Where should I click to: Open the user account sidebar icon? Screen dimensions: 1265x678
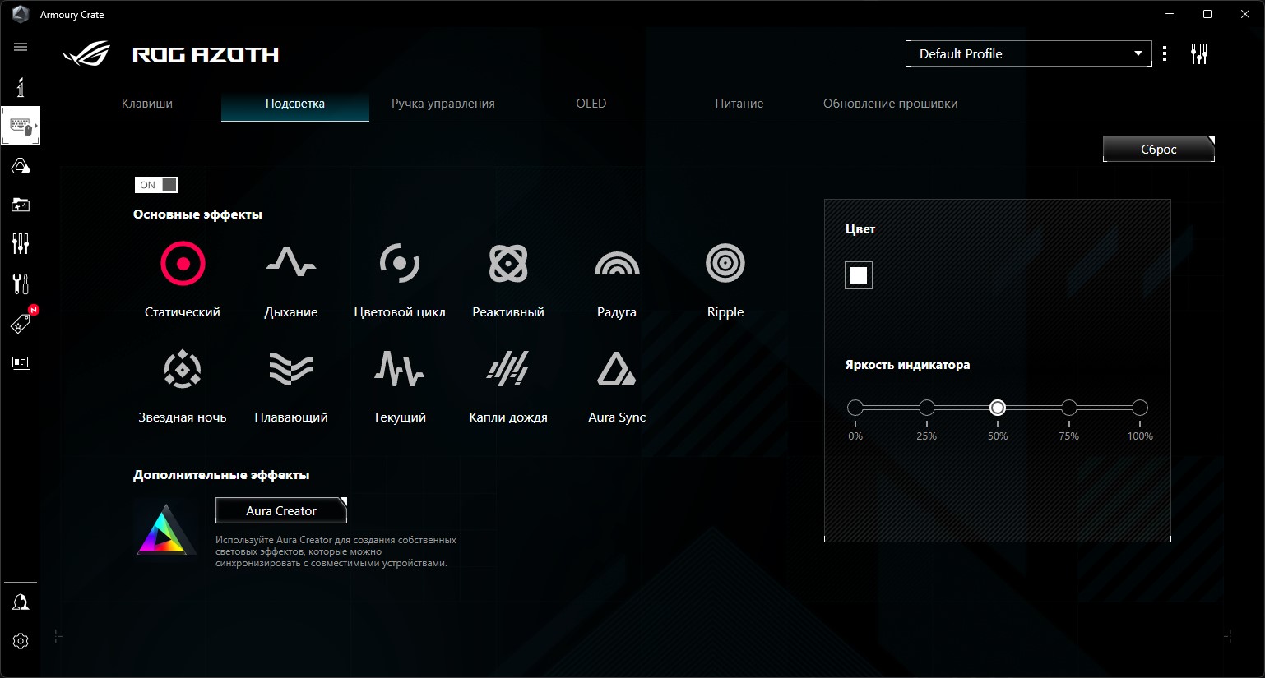pyautogui.click(x=21, y=602)
